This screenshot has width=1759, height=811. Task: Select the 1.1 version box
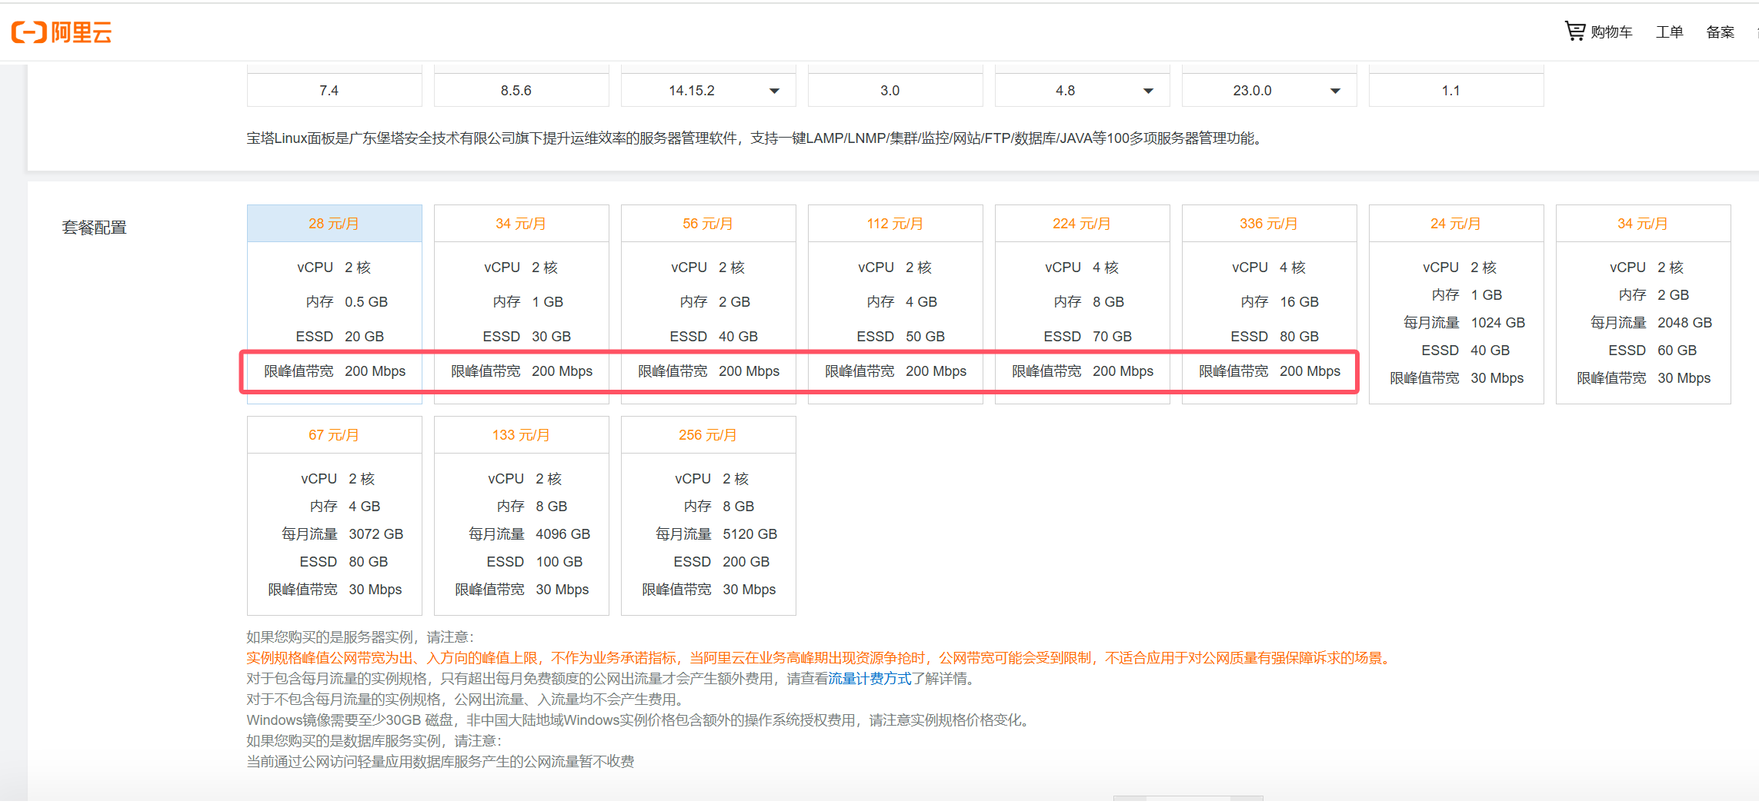click(1456, 90)
